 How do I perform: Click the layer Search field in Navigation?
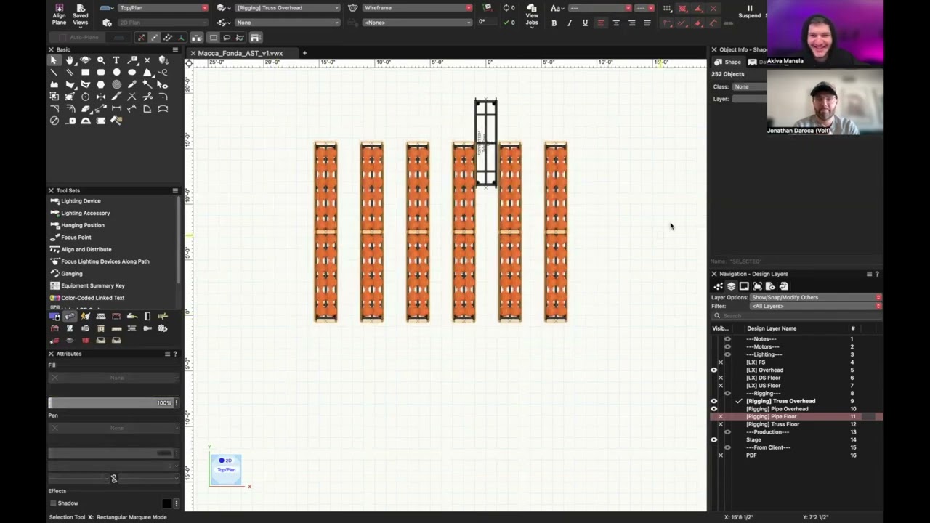click(796, 316)
